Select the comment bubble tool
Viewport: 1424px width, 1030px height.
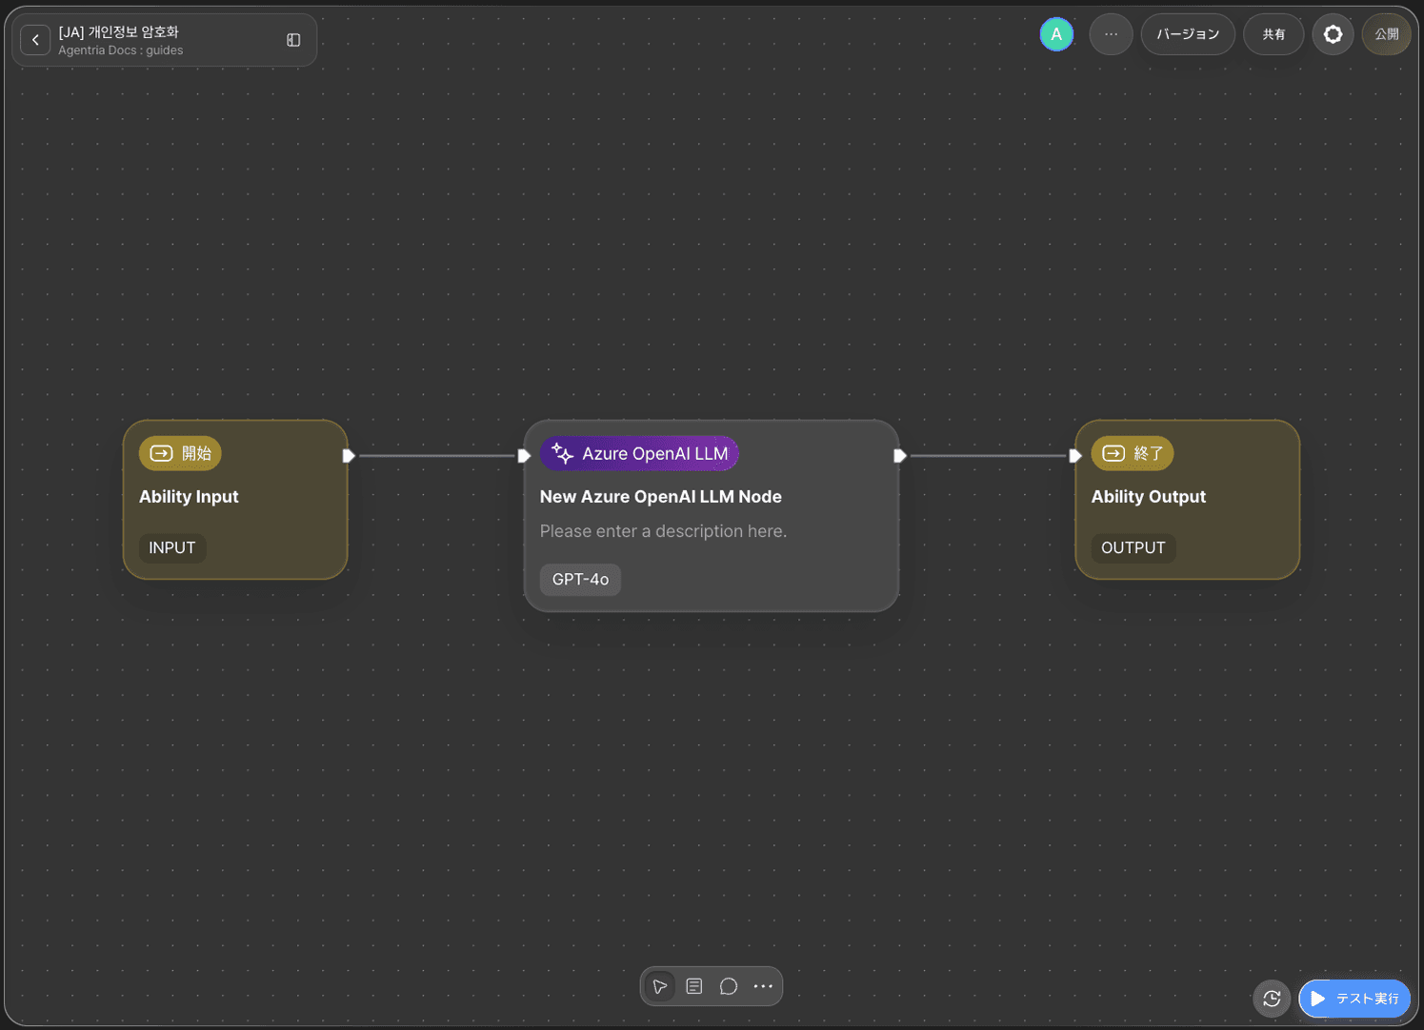coord(729,986)
